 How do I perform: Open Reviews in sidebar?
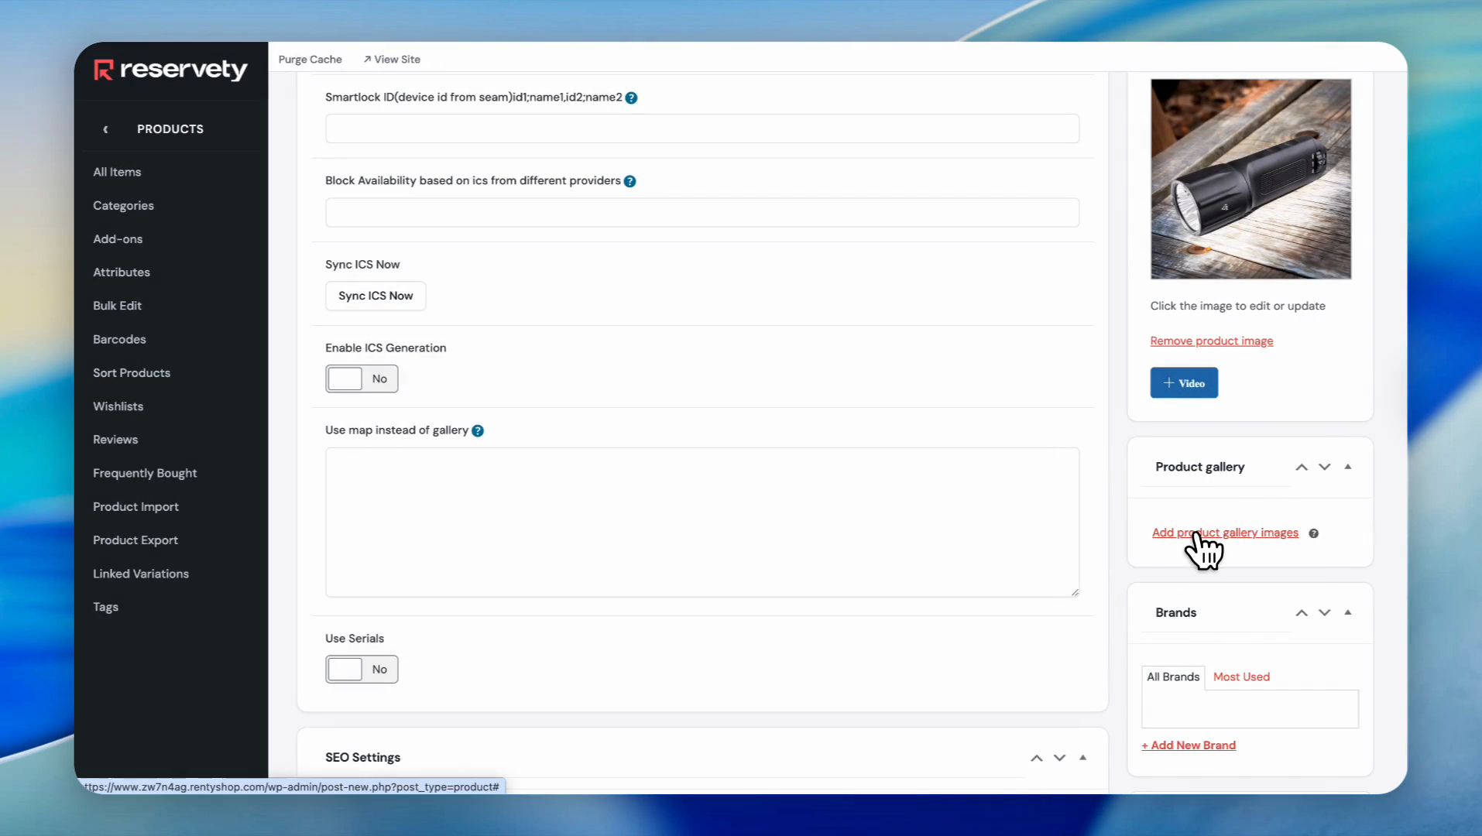pyautogui.click(x=115, y=440)
